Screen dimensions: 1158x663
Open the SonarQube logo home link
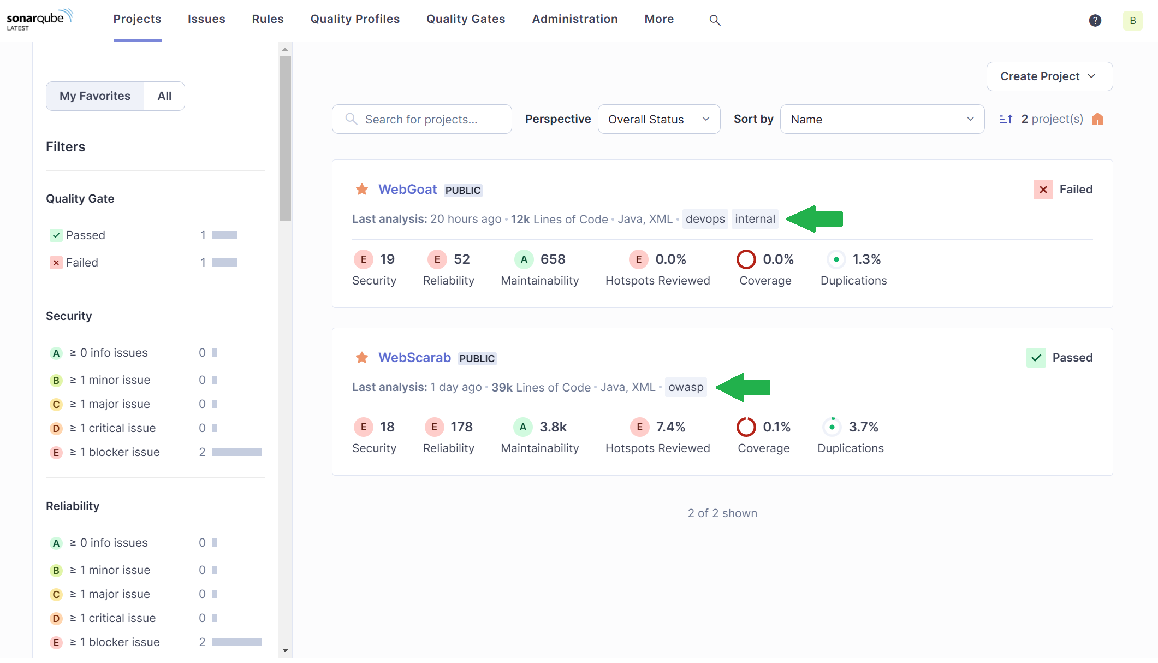[x=39, y=20]
